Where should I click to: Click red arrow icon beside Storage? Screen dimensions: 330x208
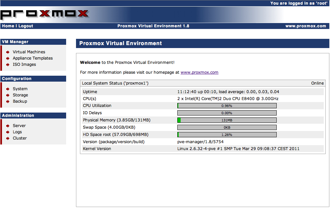click(x=8, y=95)
